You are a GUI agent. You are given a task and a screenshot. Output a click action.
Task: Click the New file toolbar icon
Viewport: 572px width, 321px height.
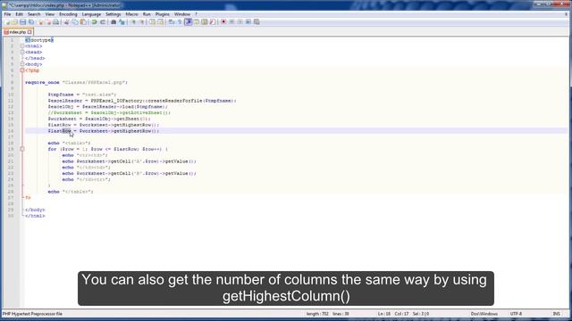point(7,21)
